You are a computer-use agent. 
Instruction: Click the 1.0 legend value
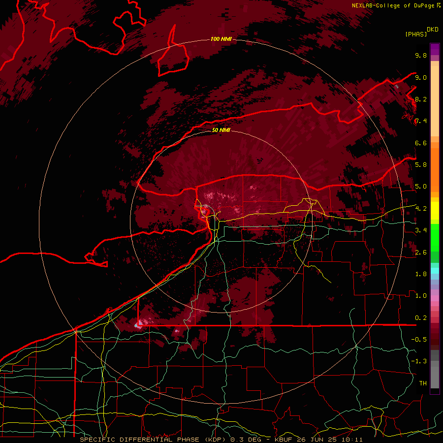point(421,296)
